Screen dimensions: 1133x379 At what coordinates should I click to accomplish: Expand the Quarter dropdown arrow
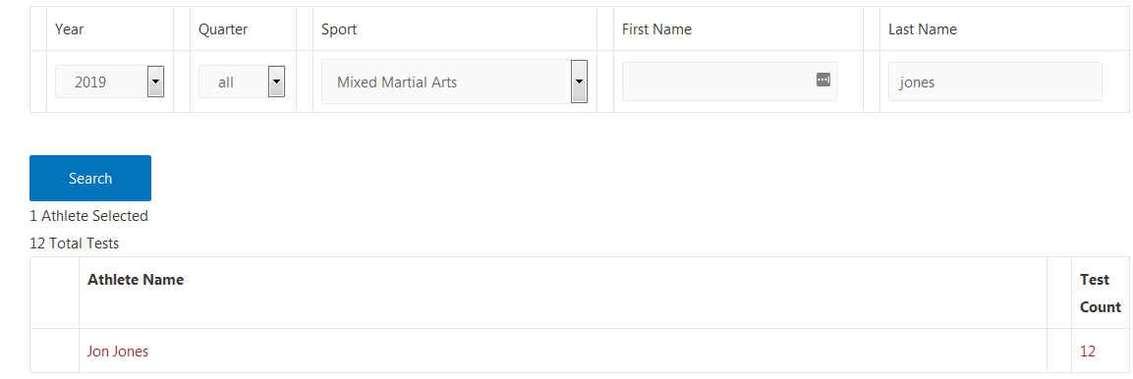(x=276, y=81)
